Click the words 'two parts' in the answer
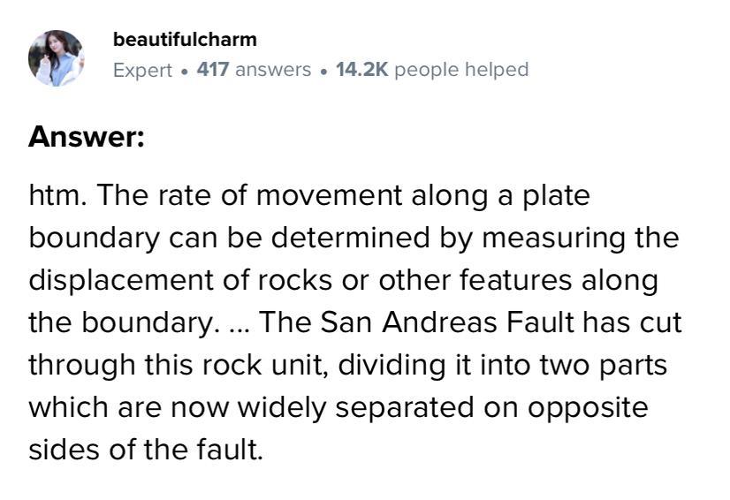Image resolution: width=730 pixels, height=500 pixels. 604,365
